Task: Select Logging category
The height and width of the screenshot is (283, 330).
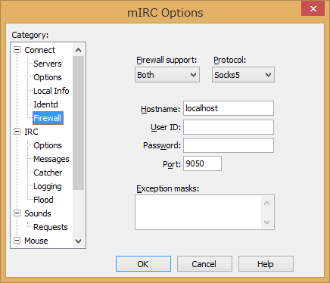Action: coord(48,186)
